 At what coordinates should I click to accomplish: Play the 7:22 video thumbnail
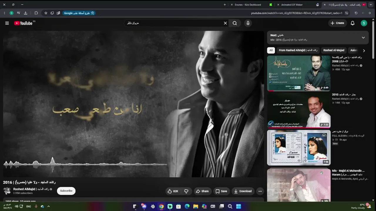point(299,110)
